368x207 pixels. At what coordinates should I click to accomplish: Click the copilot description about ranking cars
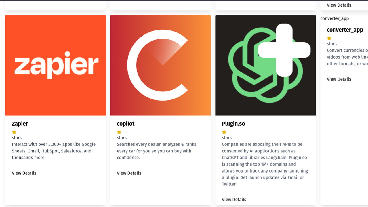157,151
